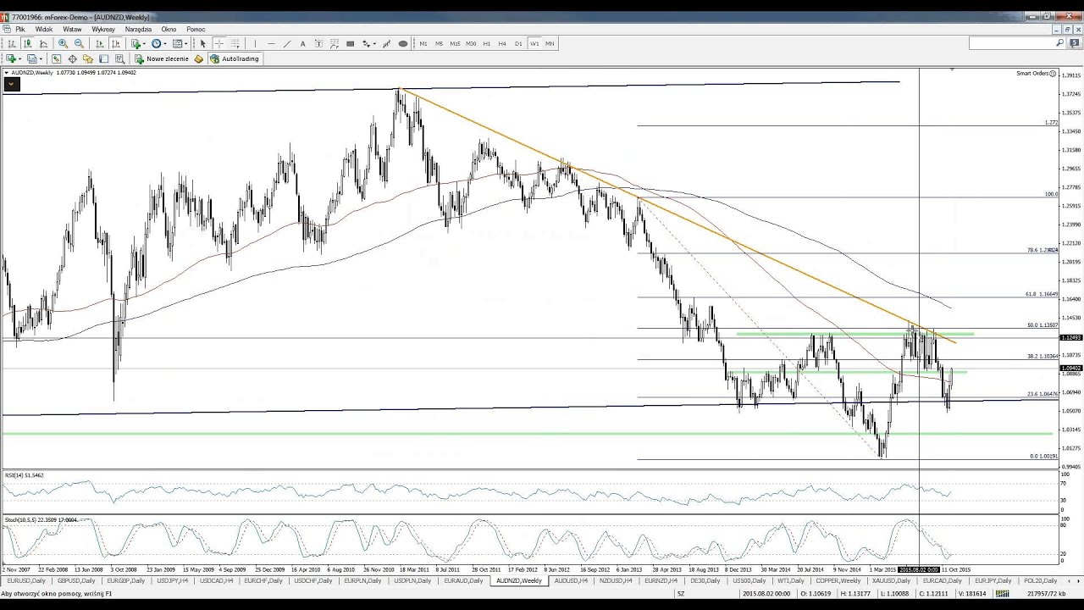Viewport: 1084px width, 610px height.
Task: Select the H4 timeframe button
Action: tap(502, 43)
